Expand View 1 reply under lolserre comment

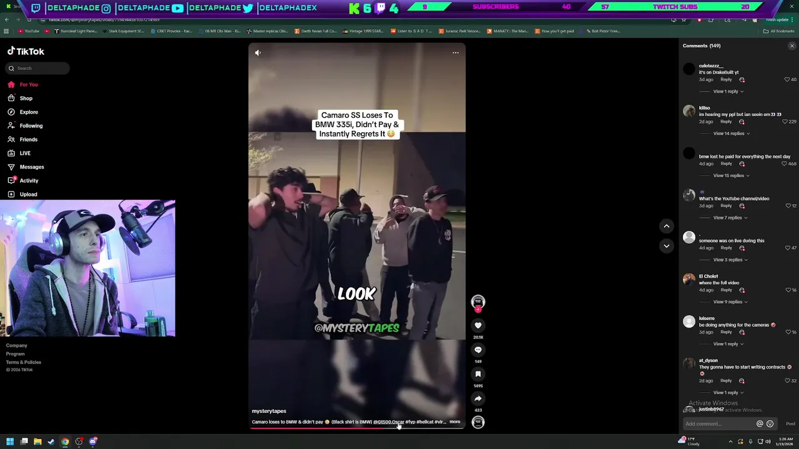pyautogui.click(x=728, y=344)
